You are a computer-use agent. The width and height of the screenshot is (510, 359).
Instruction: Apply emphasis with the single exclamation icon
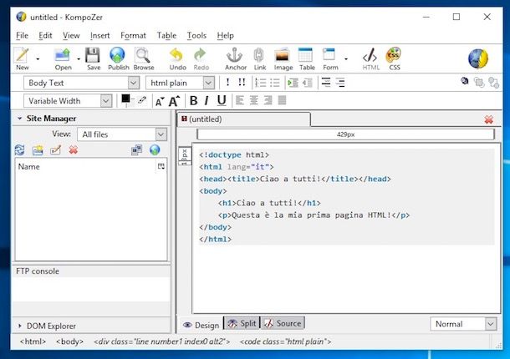click(x=227, y=83)
